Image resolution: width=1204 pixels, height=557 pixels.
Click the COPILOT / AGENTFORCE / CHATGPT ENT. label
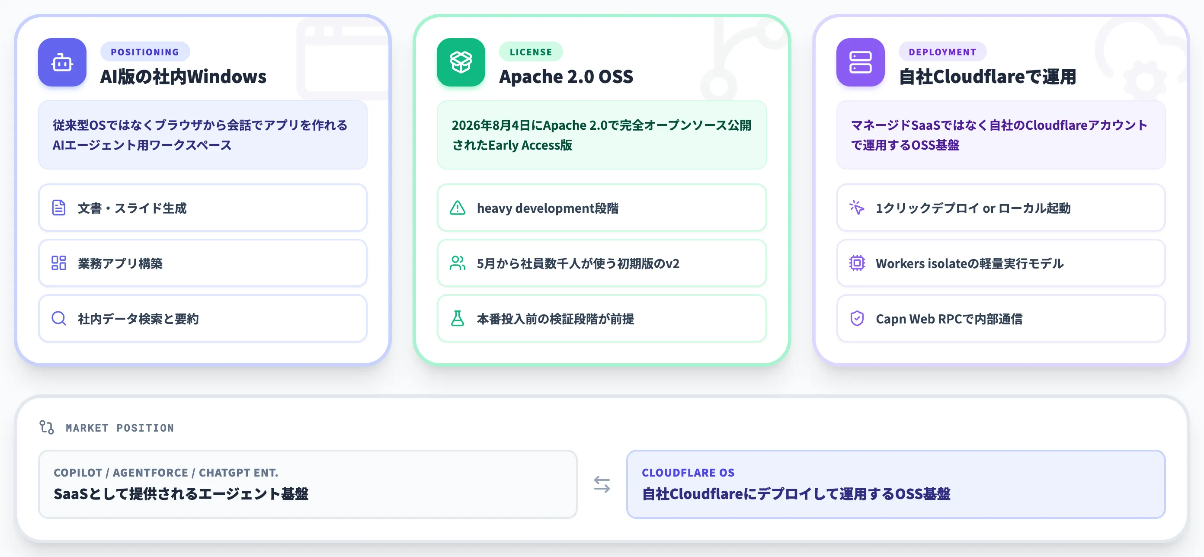coord(166,472)
